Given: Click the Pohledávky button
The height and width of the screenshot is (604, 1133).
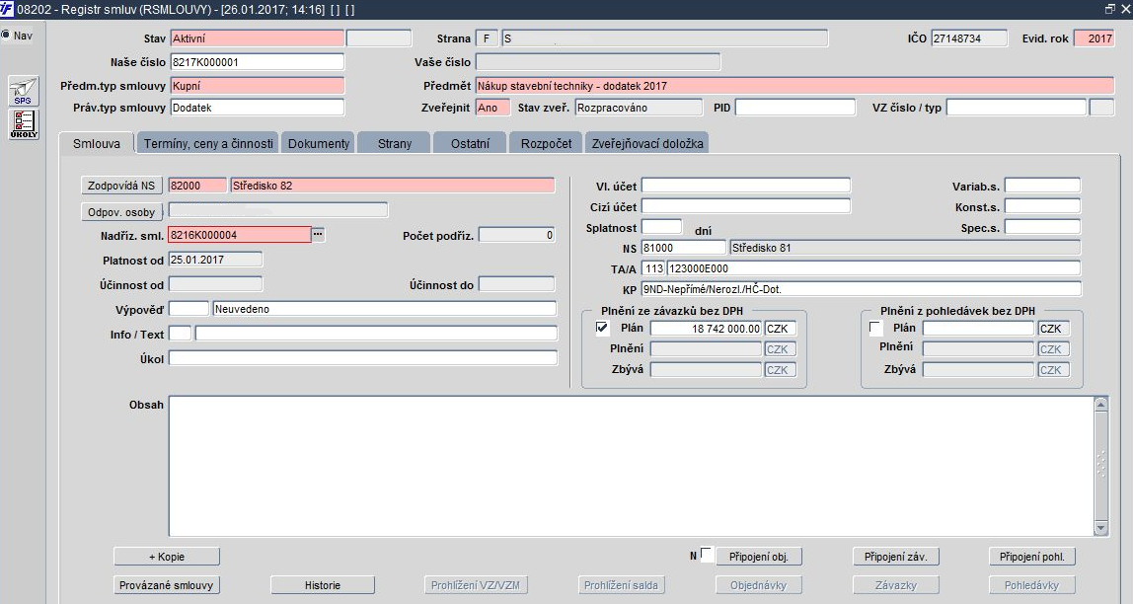Looking at the screenshot, I should coord(1032,585).
